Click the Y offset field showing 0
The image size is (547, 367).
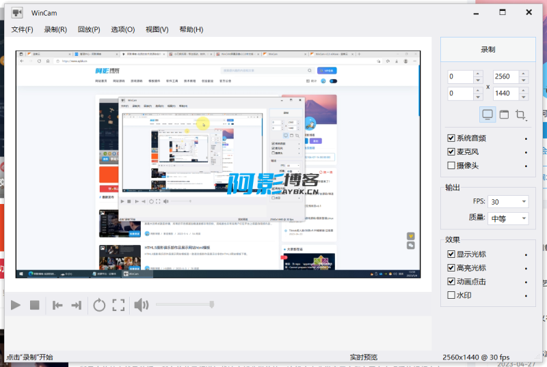(x=460, y=93)
